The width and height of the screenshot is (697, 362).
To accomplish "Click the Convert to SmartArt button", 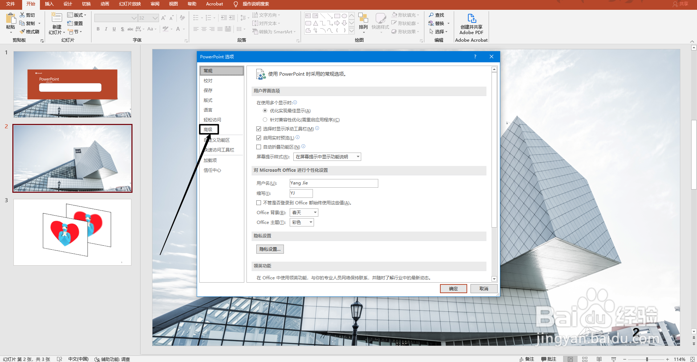I will (x=274, y=32).
